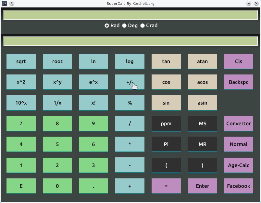Click the / divide button
261x203 pixels.
pos(130,123)
